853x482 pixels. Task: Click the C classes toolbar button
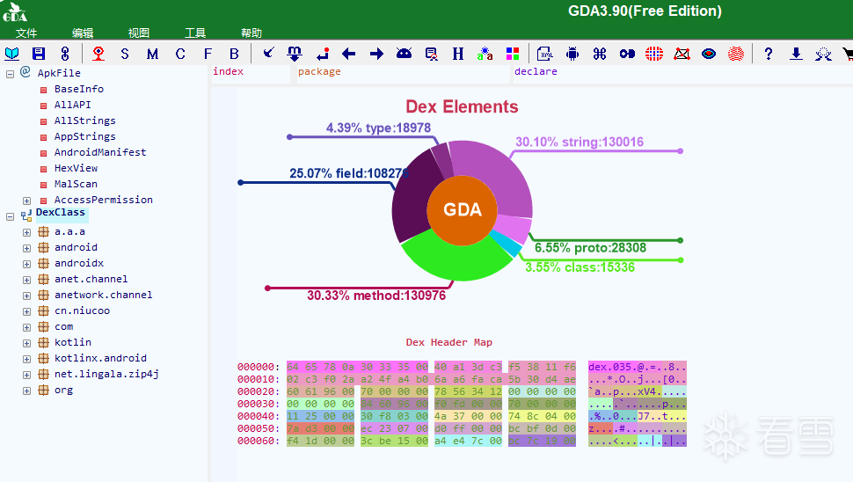click(x=180, y=54)
